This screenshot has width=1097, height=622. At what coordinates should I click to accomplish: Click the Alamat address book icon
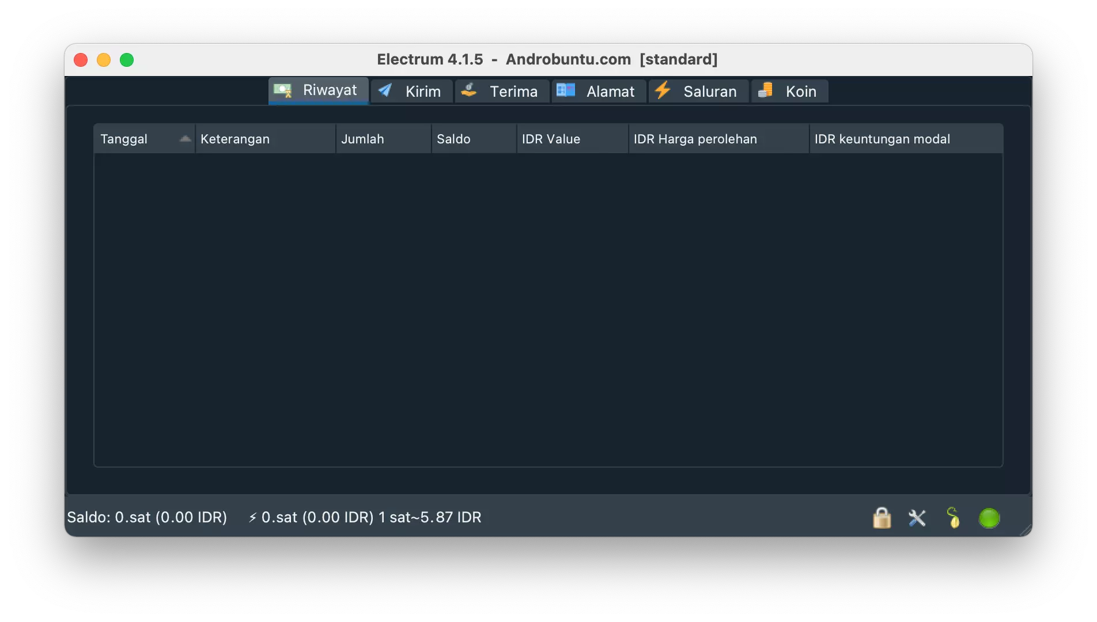tap(565, 90)
